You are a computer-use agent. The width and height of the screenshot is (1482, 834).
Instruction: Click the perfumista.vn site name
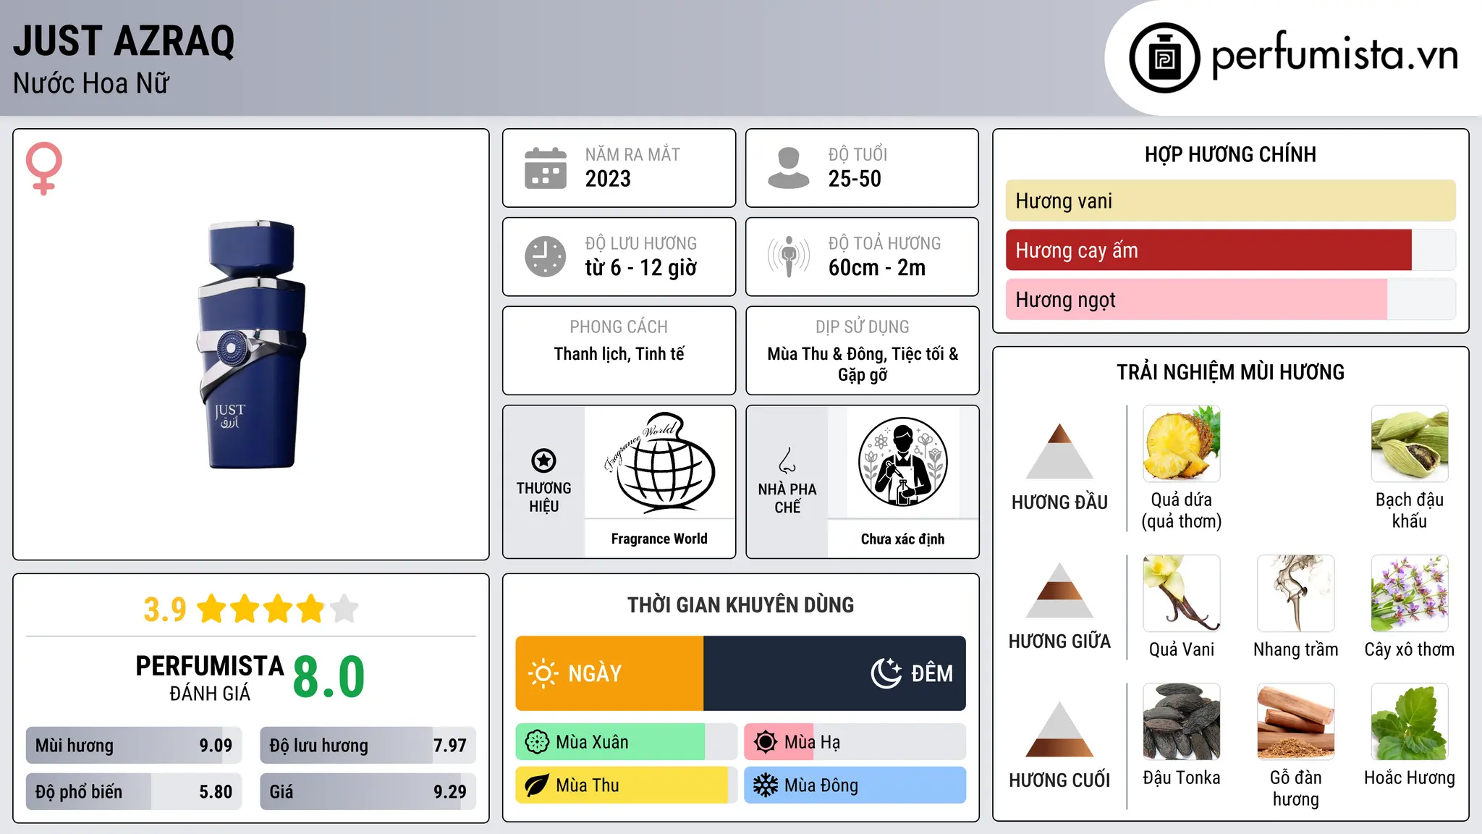click(1334, 56)
